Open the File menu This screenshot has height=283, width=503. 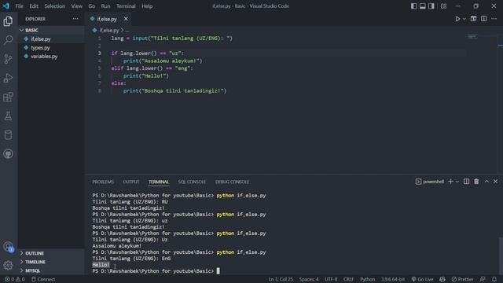(x=19, y=6)
